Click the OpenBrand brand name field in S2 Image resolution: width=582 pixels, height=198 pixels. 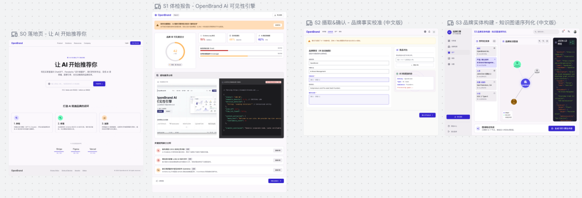pos(349,63)
